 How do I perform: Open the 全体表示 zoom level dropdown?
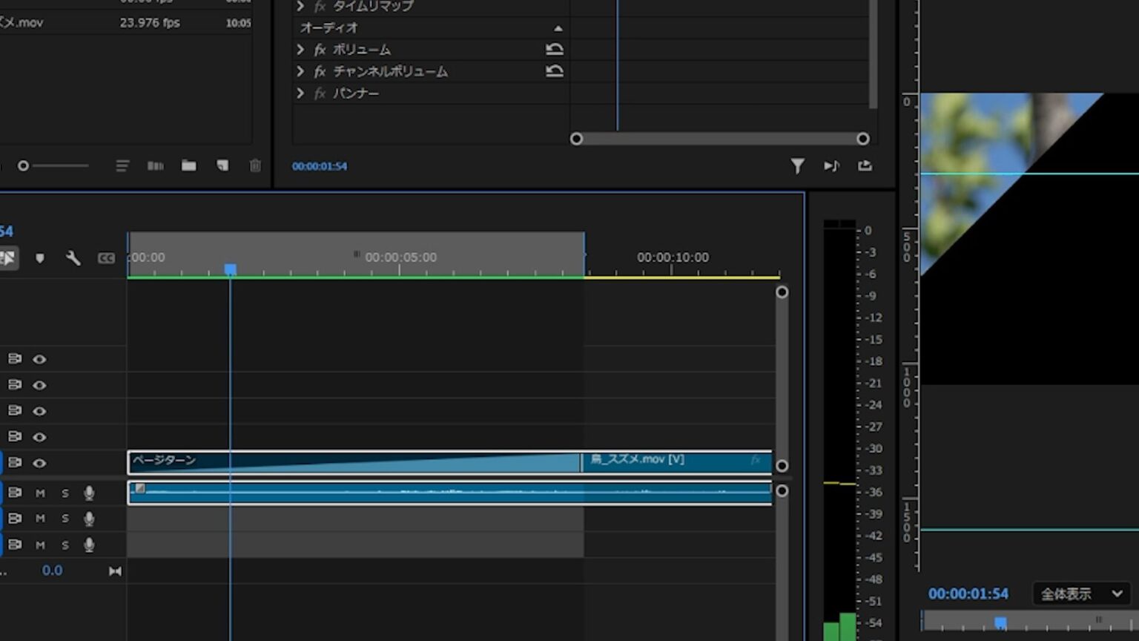[x=1081, y=594]
